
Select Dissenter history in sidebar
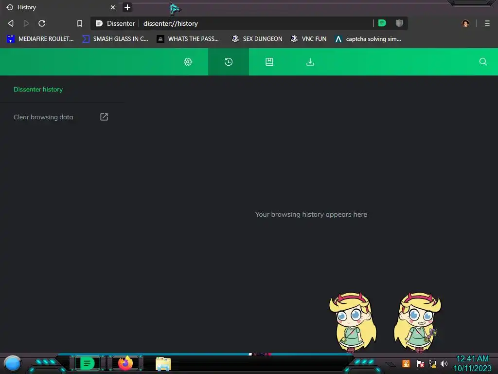pos(38,90)
